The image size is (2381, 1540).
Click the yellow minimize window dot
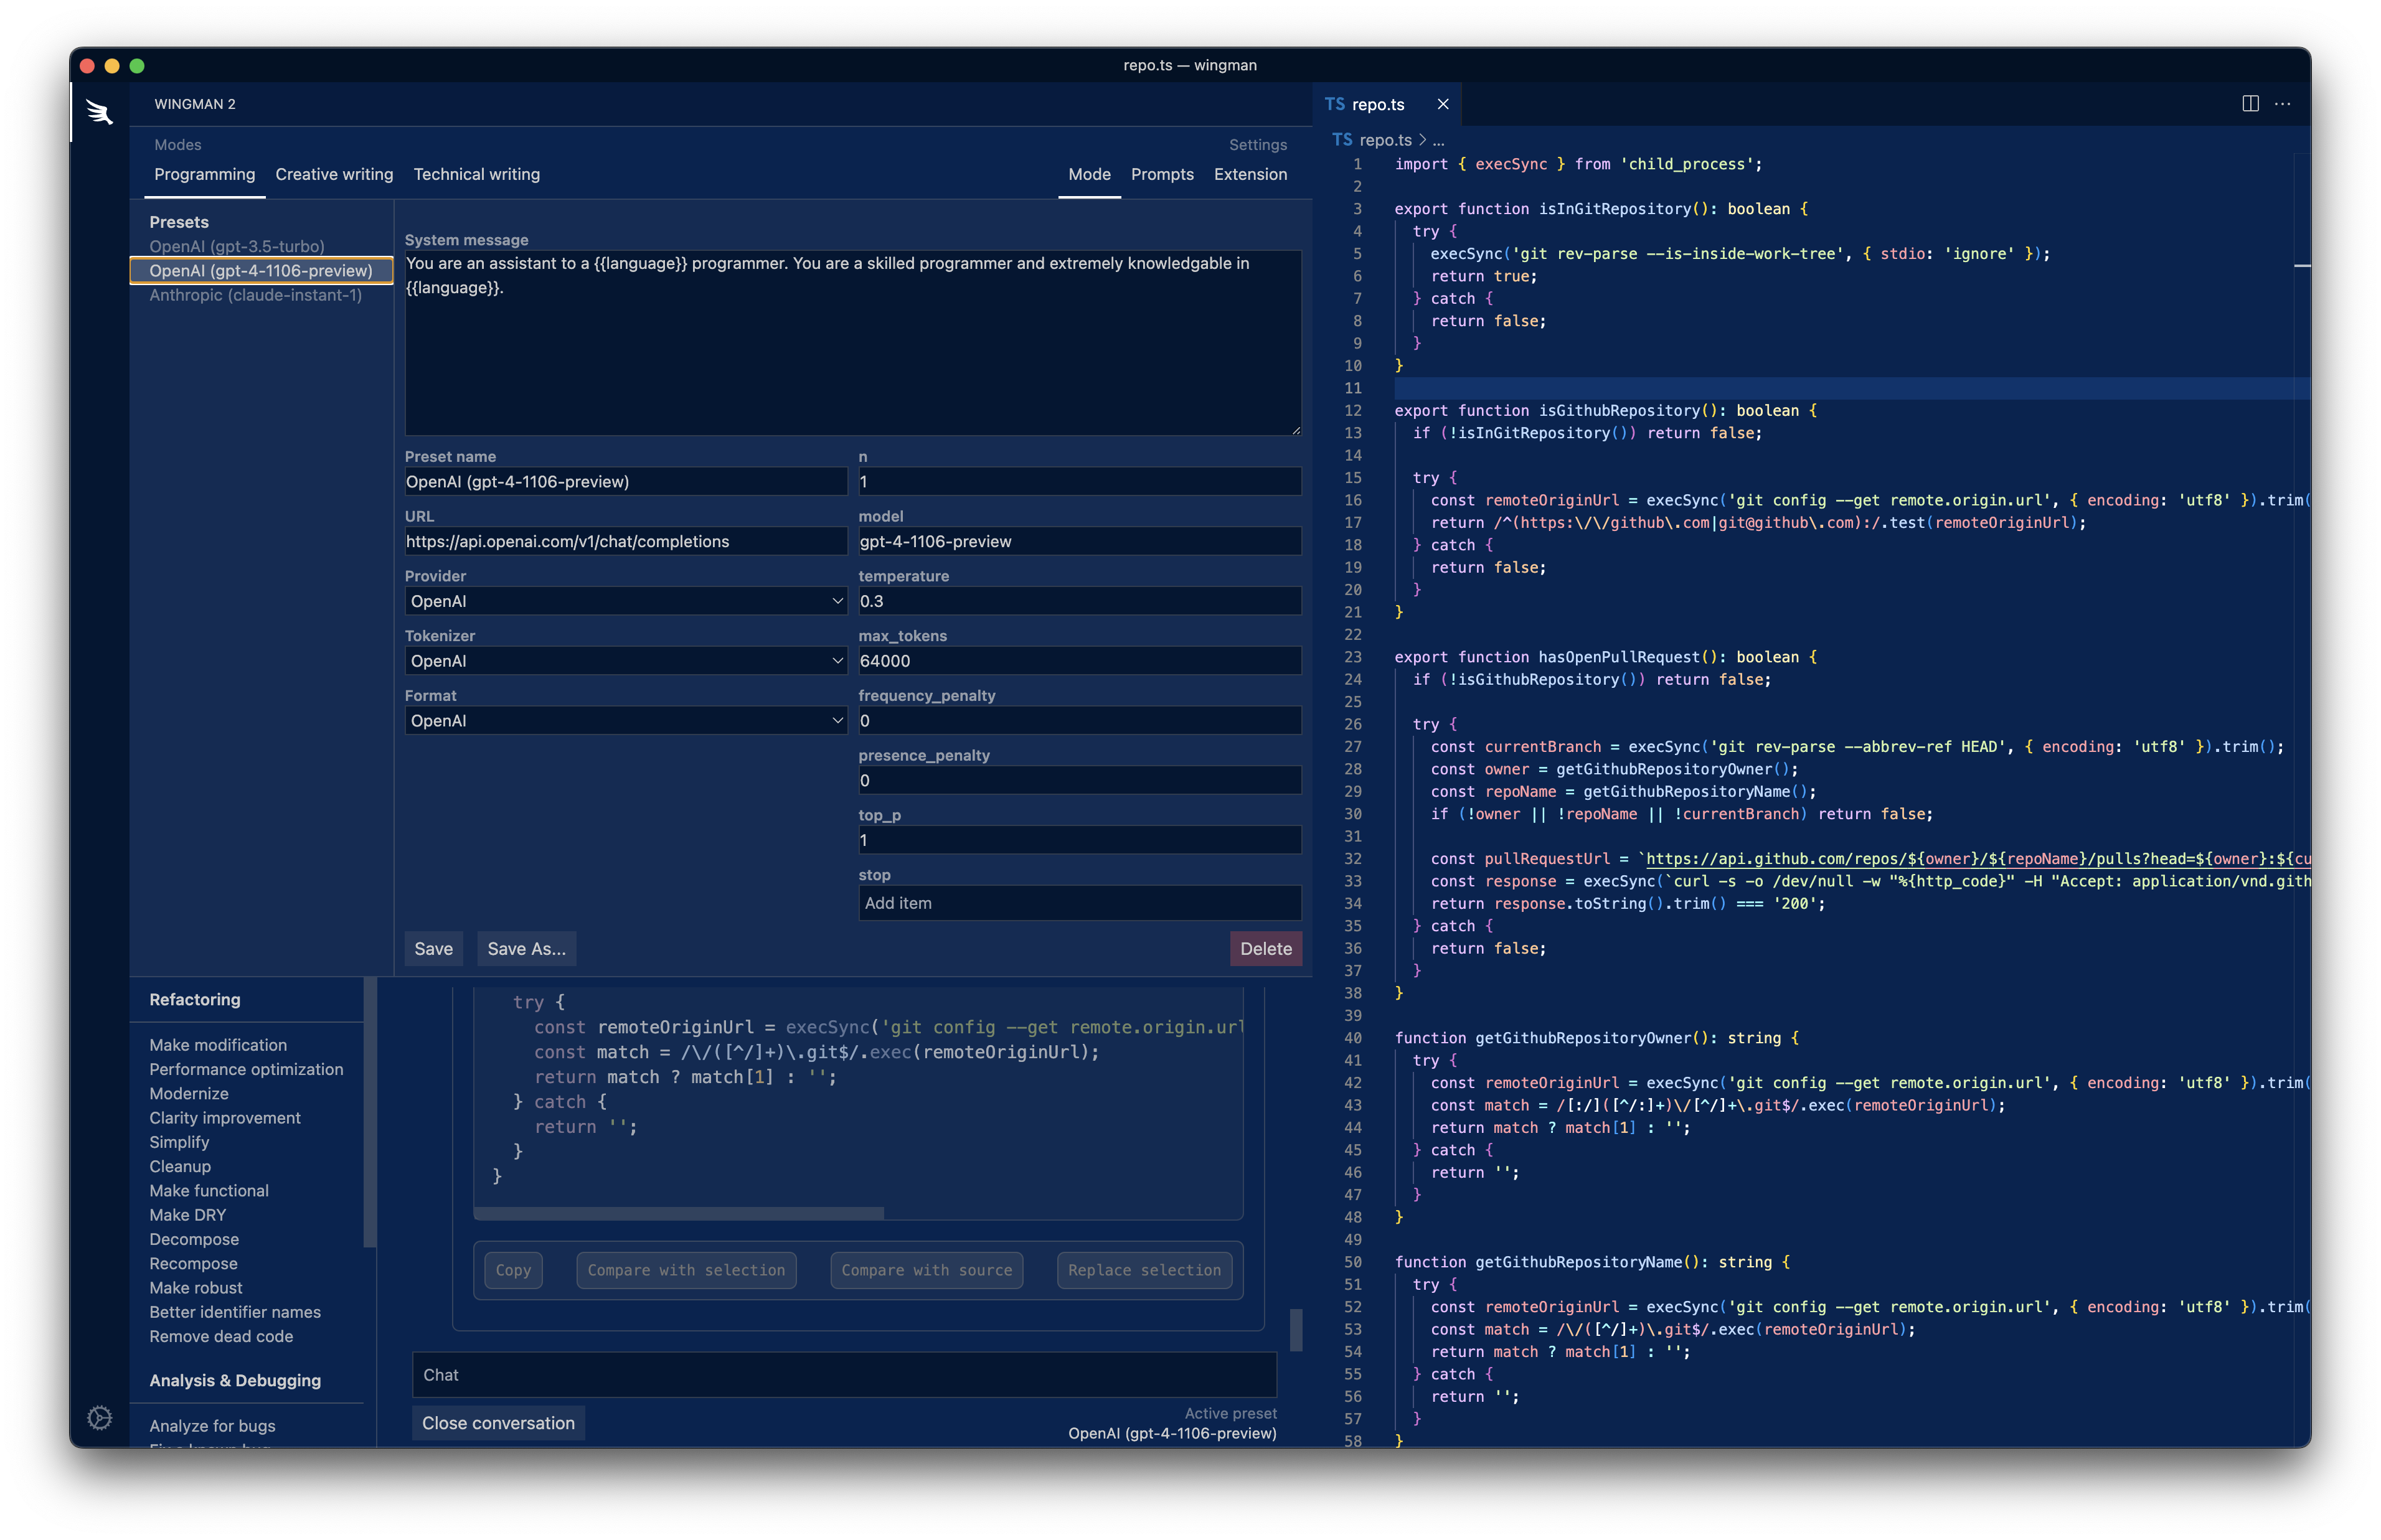(112, 66)
